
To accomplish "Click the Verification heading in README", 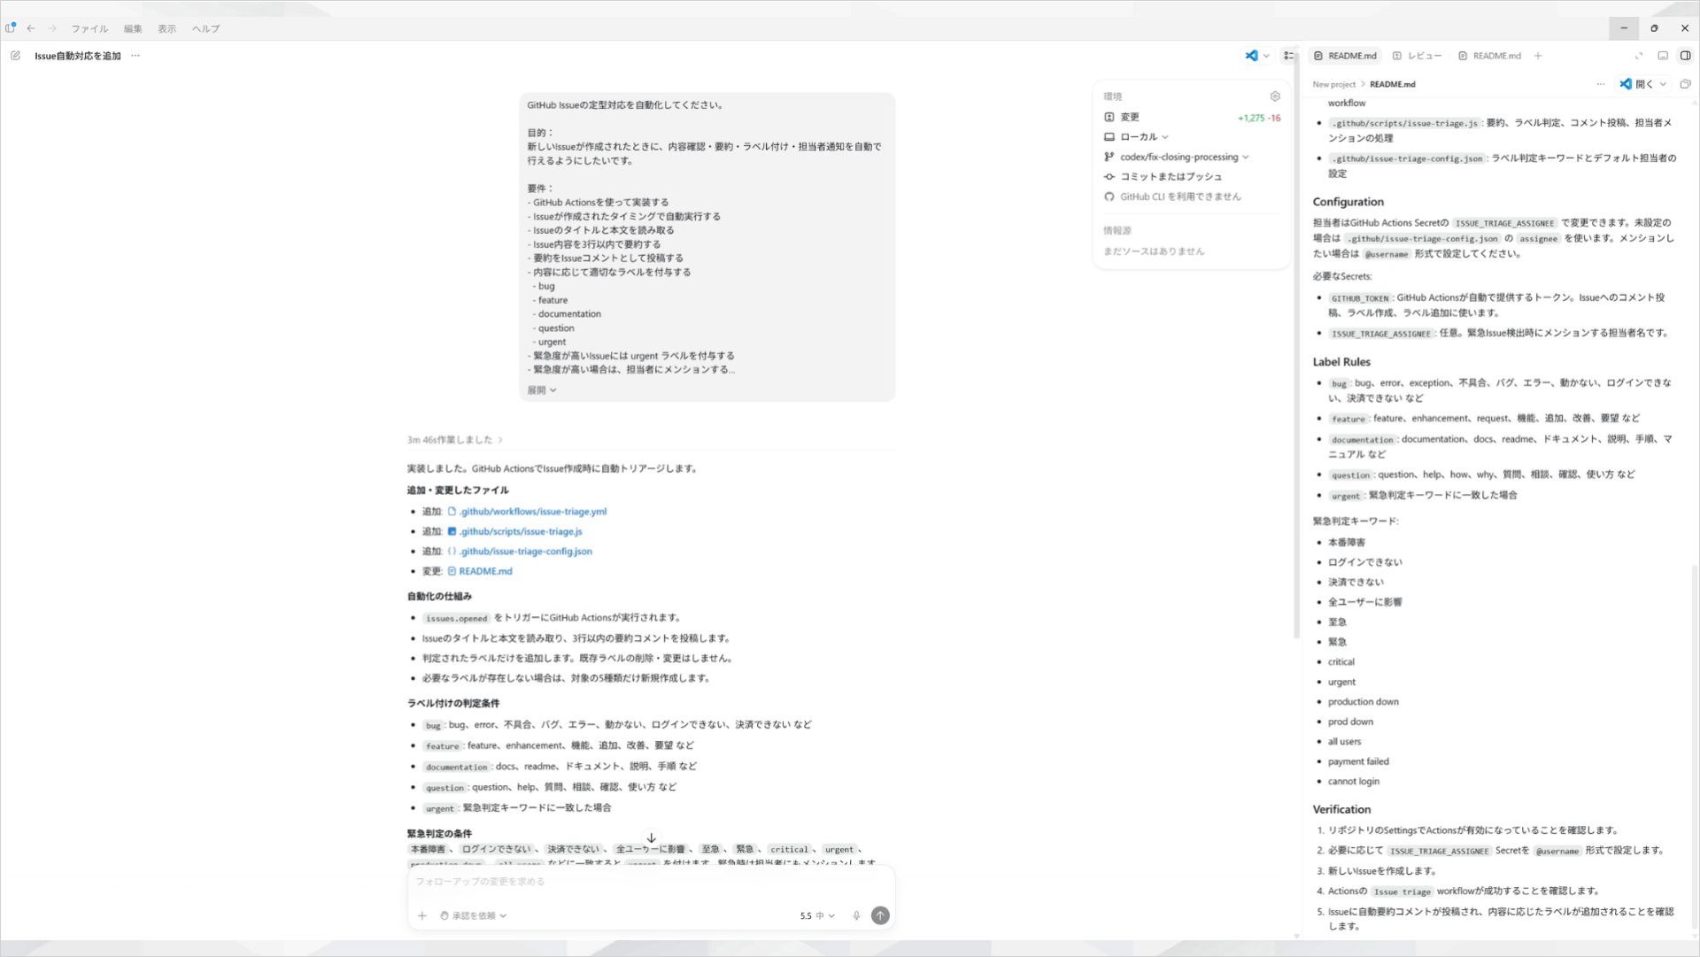I will click(1341, 810).
